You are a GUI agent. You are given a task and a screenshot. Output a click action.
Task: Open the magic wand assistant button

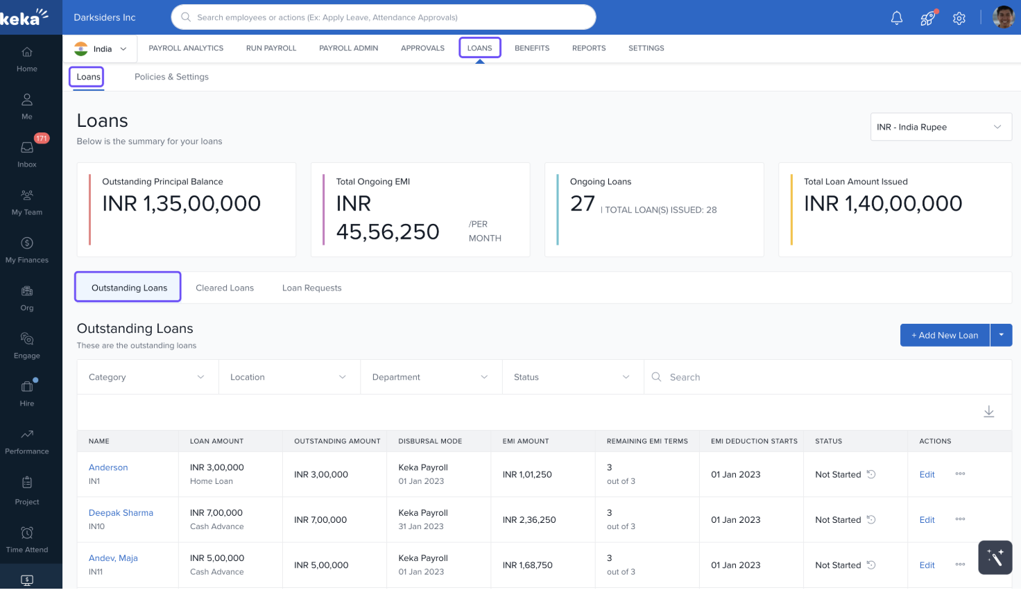point(995,557)
